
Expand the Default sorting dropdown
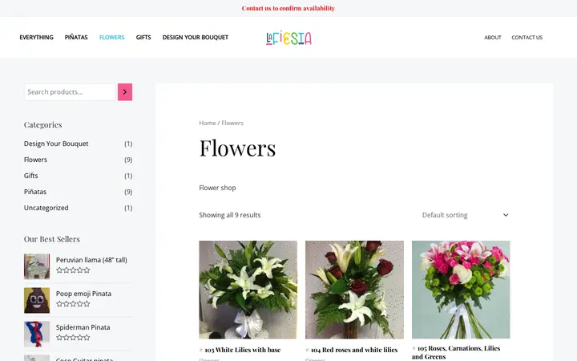(465, 215)
